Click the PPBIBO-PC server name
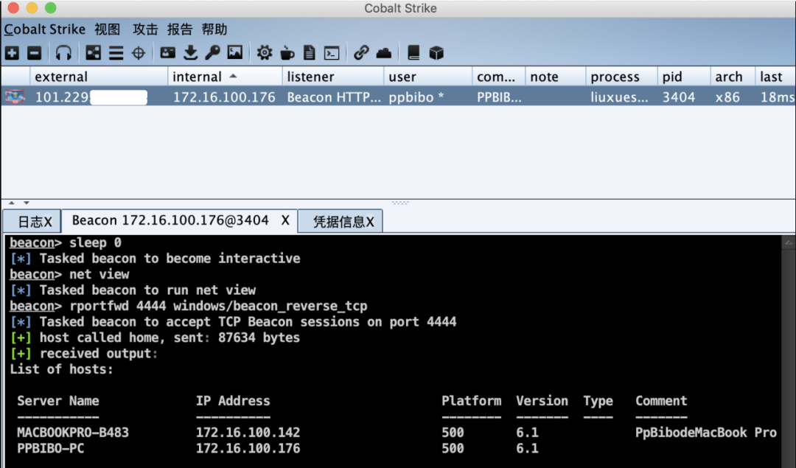The height and width of the screenshot is (468, 796). [x=50, y=448]
